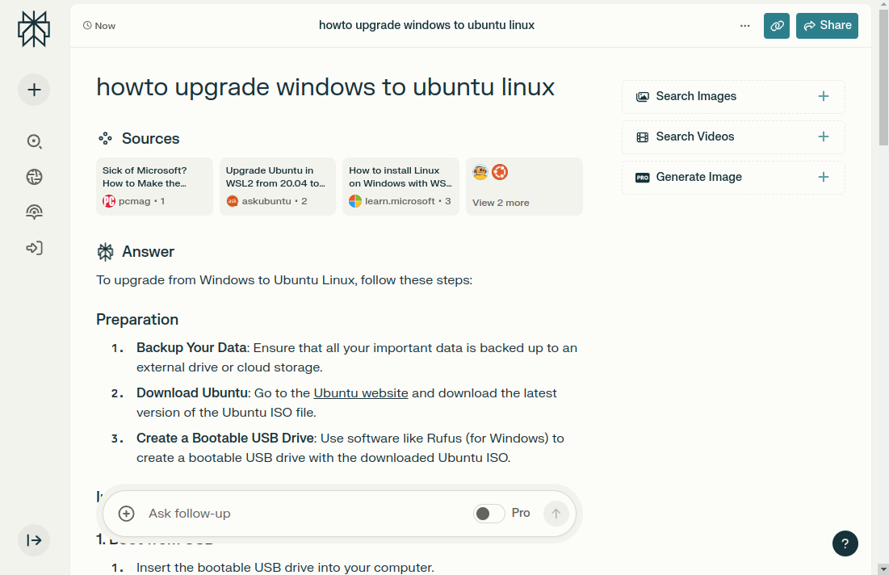This screenshot has width=889, height=575.
Task: Expand Search Images with plus
Action: (824, 96)
